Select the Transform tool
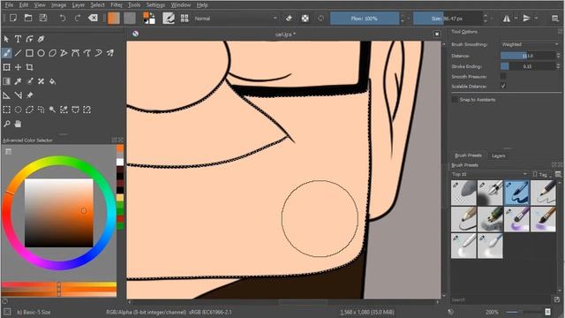 point(6,67)
